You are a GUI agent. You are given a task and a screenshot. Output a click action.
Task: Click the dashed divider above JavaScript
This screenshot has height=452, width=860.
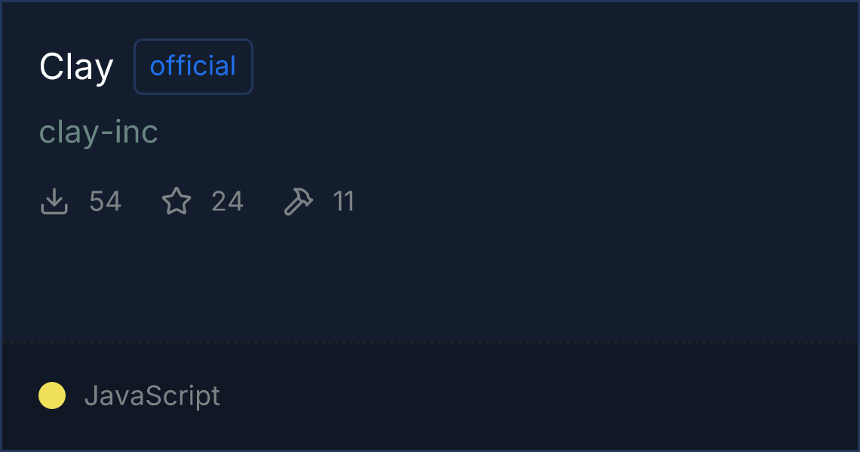pos(430,343)
